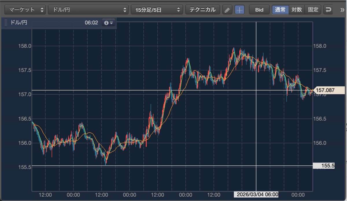Select 固定 fixed scale mode
The height and width of the screenshot is (201, 347).
click(x=313, y=10)
